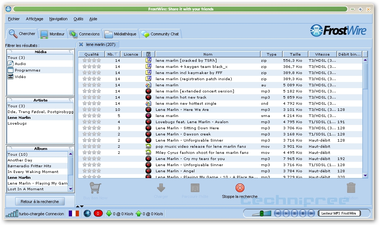Click the globe icon in status bar
Image resolution: width=379 pixels, height=225 pixels.
[x=87, y=213]
